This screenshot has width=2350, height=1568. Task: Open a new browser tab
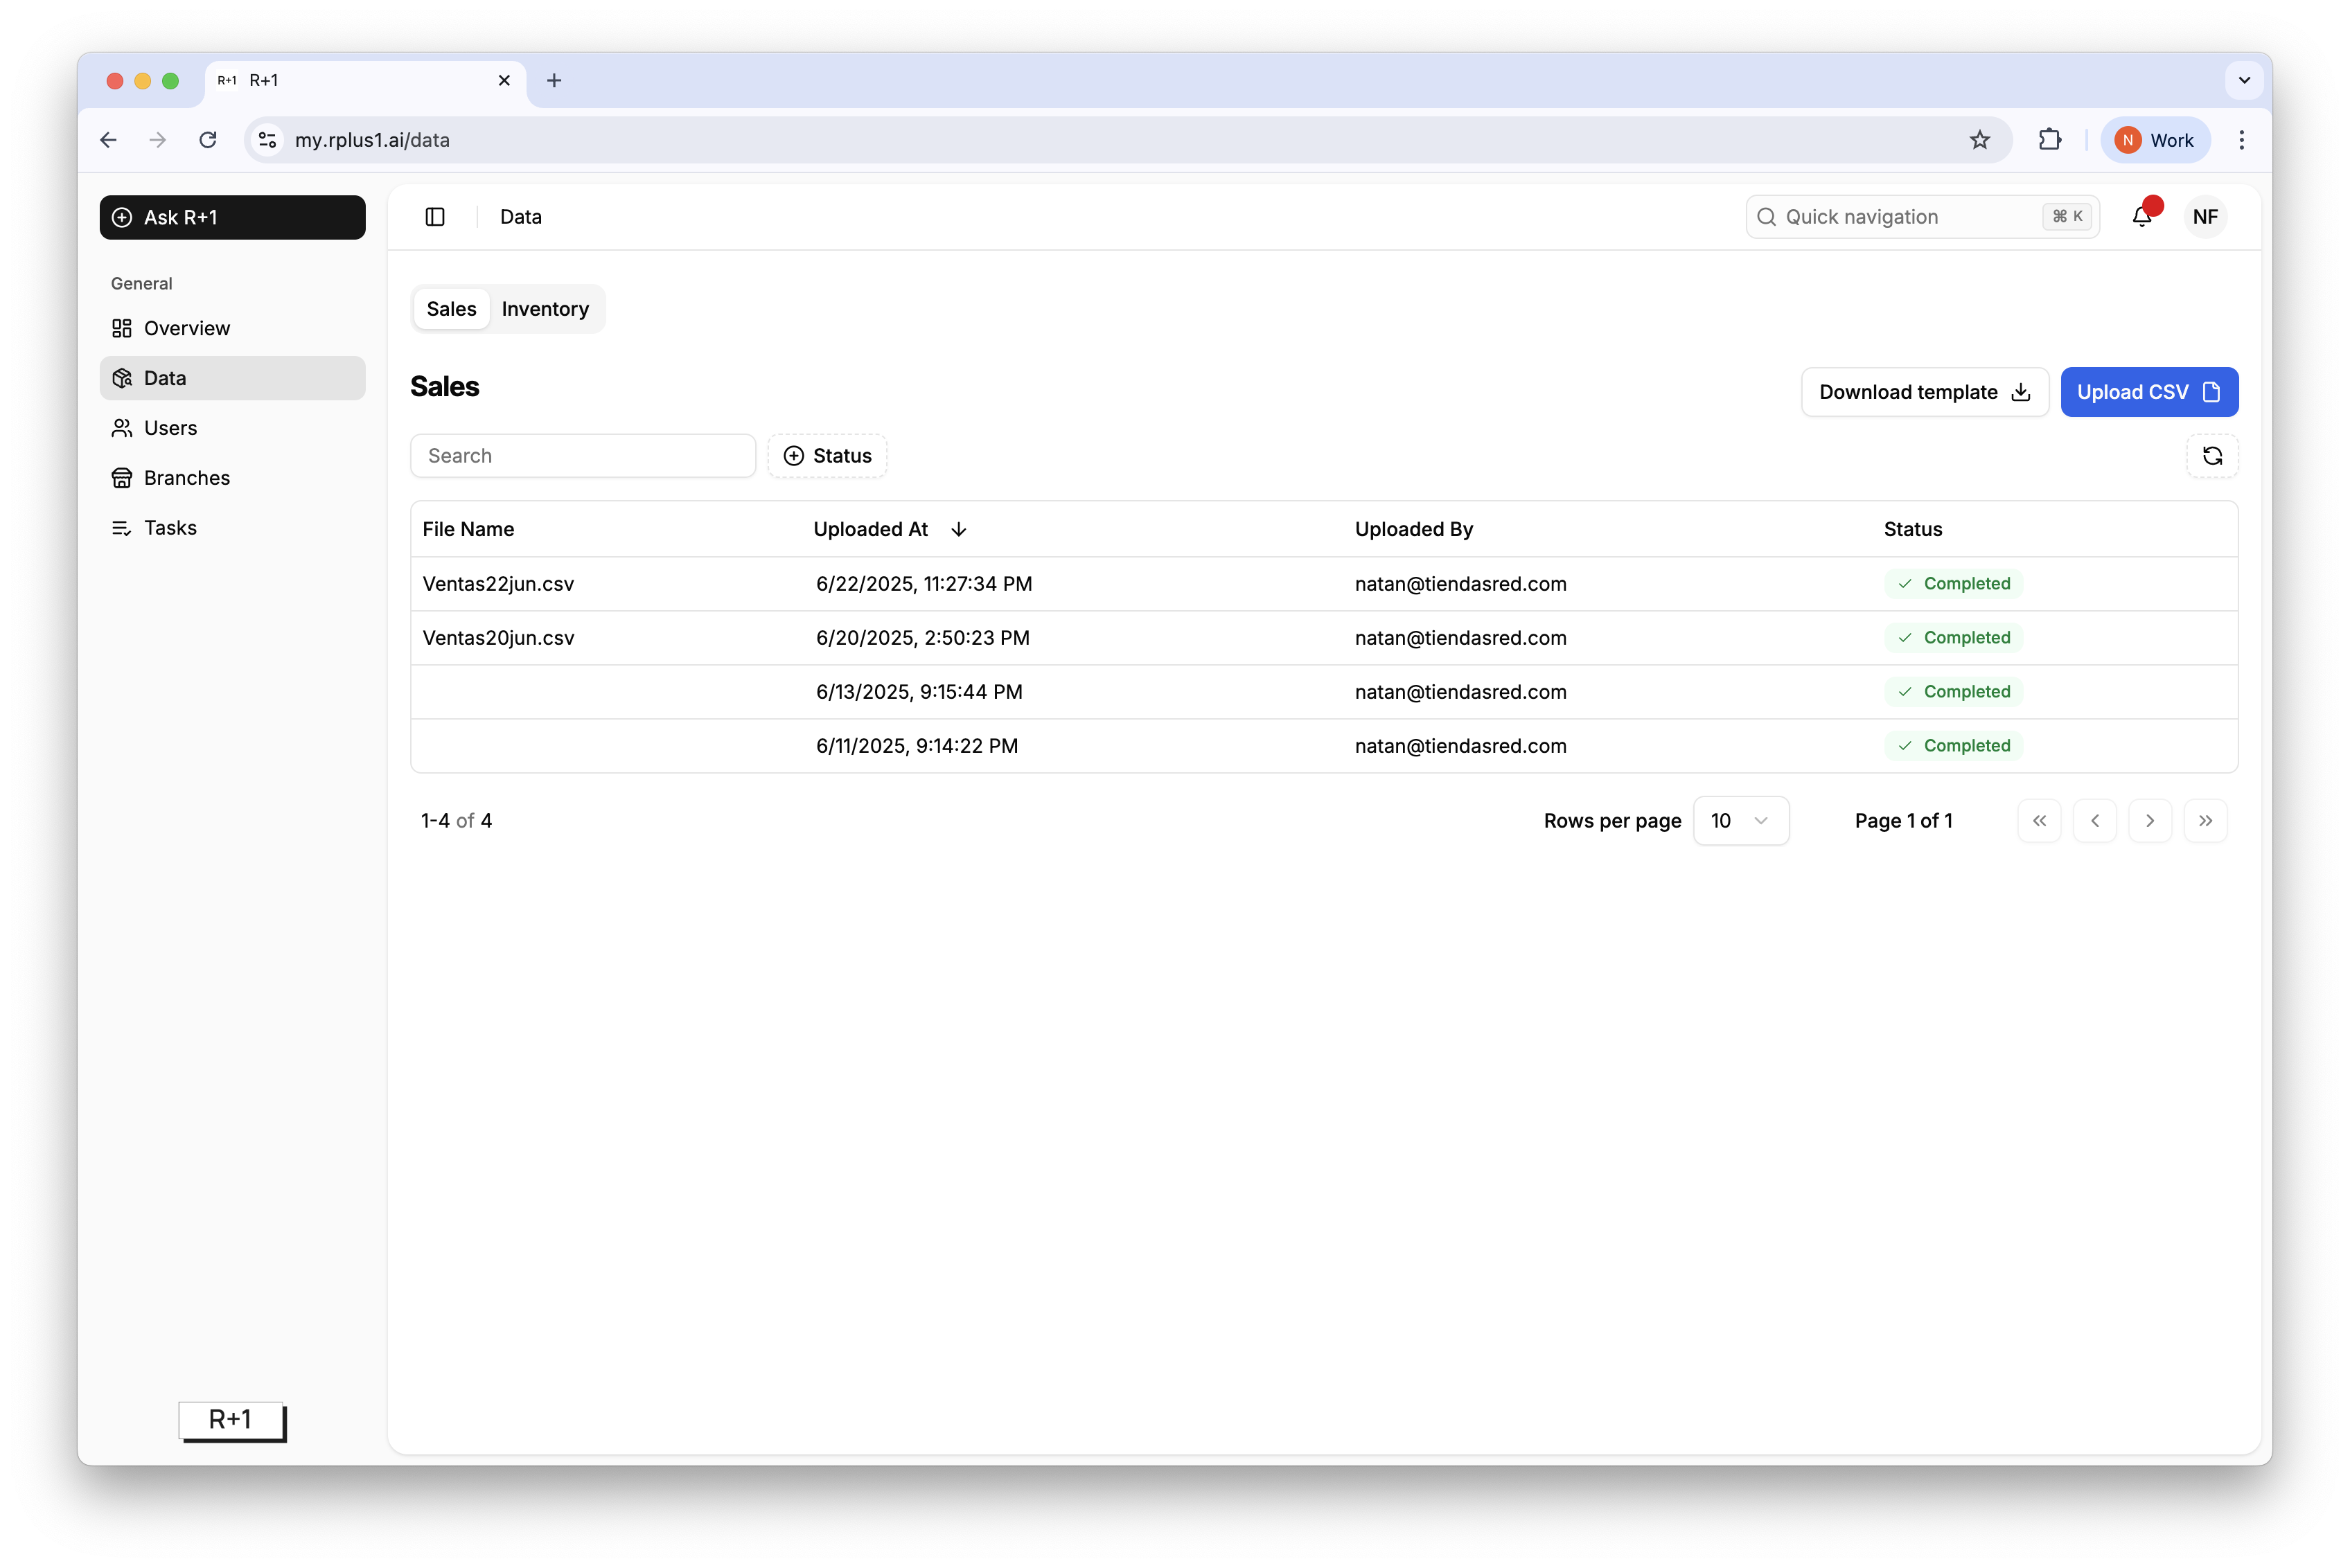(x=554, y=80)
